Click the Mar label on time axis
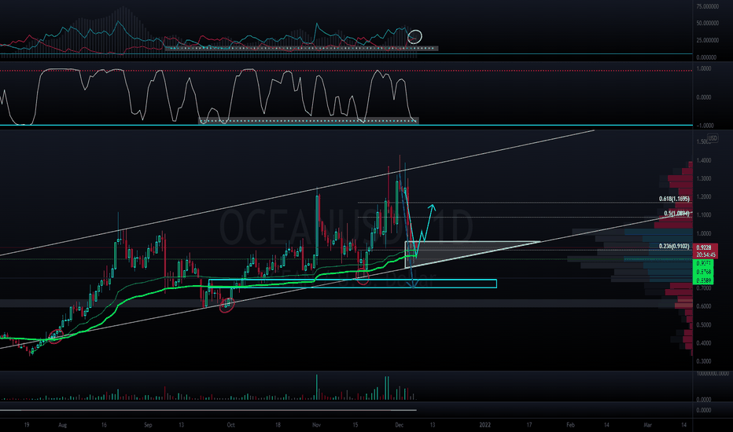The image size is (733, 432). (647, 425)
